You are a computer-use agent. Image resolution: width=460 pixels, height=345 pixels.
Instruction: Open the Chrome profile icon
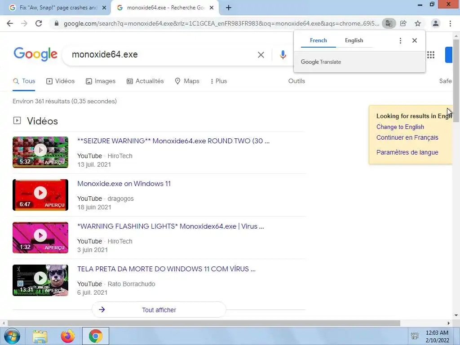(436, 23)
